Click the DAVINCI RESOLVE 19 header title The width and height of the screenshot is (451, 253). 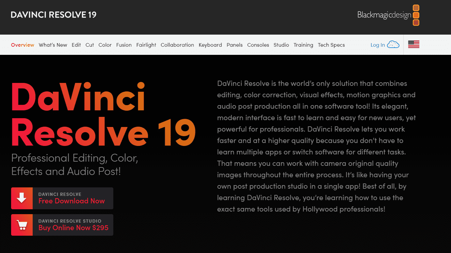(x=54, y=15)
